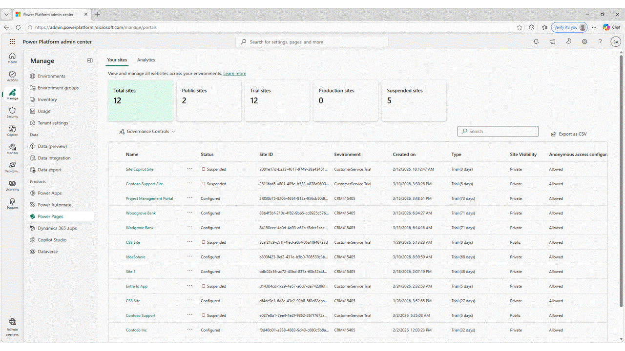Switch to the Analytics tab
The image size is (625, 351).
(146, 60)
